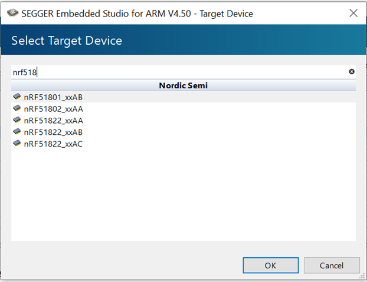Click the SEGGER logo in the title bar
Screen dimensions: 367x282
[12, 13]
